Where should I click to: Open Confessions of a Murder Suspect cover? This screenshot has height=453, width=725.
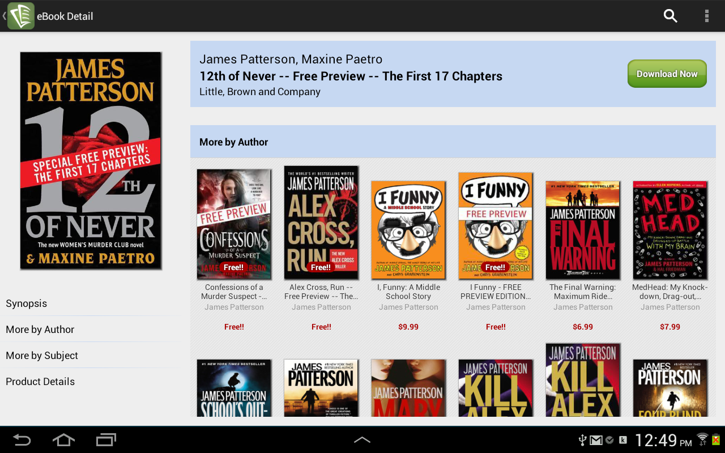234,224
